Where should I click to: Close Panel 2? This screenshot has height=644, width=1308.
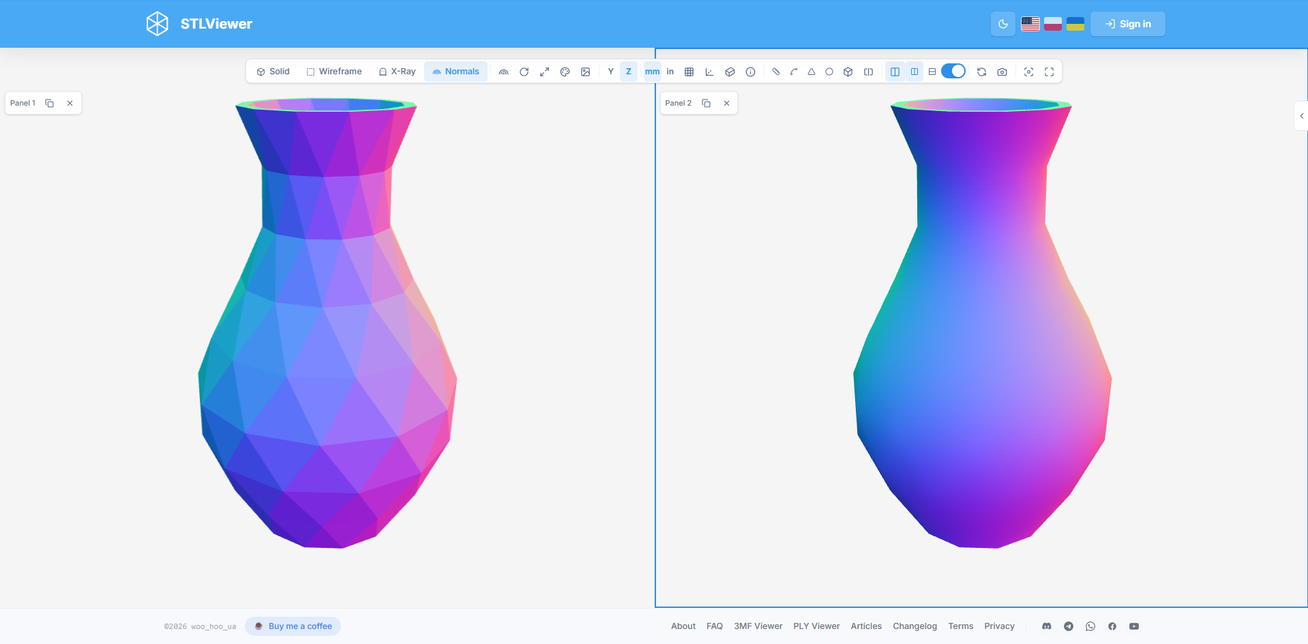pyautogui.click(x=727, y=103)
